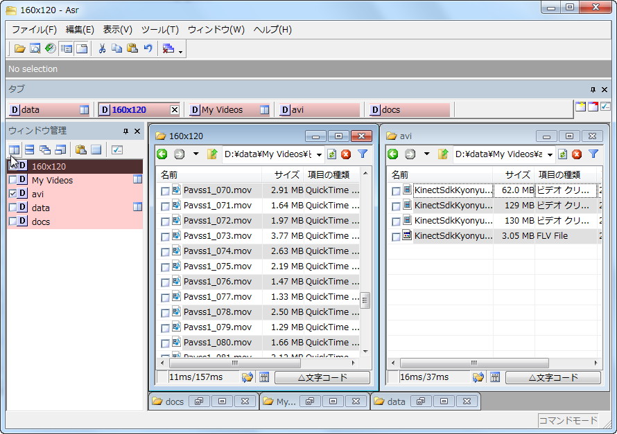Click the search/preview toolbar icon
617x434 pixels.
tap(35, 48)
